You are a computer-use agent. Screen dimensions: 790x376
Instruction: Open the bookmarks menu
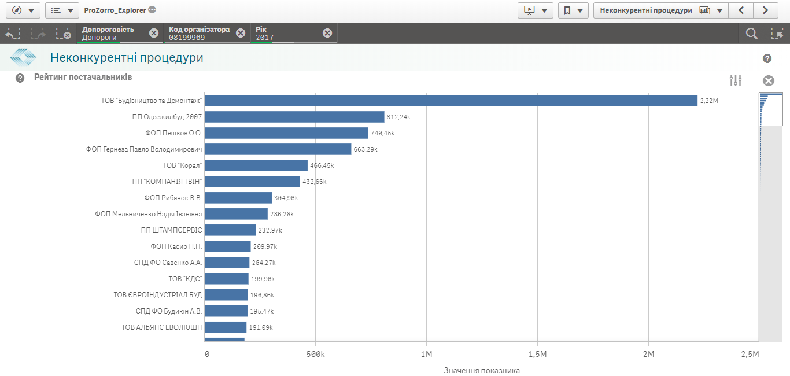[573, 10]
